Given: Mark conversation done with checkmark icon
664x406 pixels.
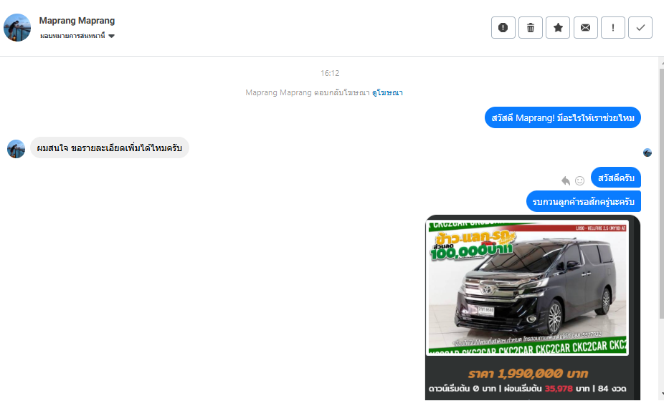Looking at the screenshot, I should (640, 28).
